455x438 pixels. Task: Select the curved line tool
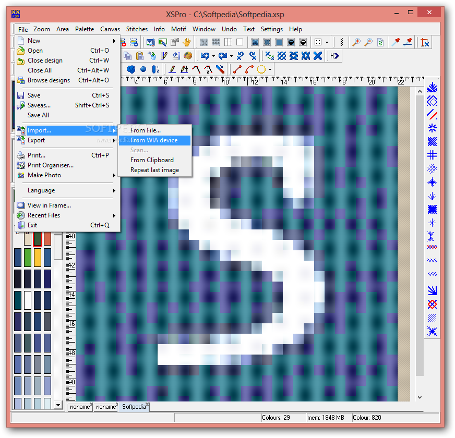point(249,70)
